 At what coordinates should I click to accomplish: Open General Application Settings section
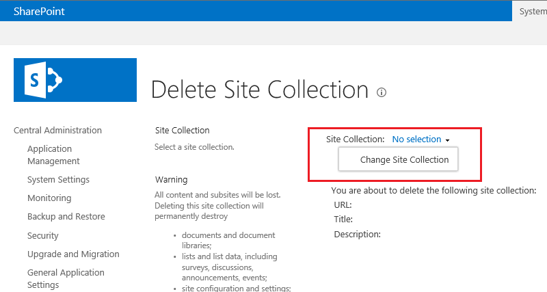[66, 278]
